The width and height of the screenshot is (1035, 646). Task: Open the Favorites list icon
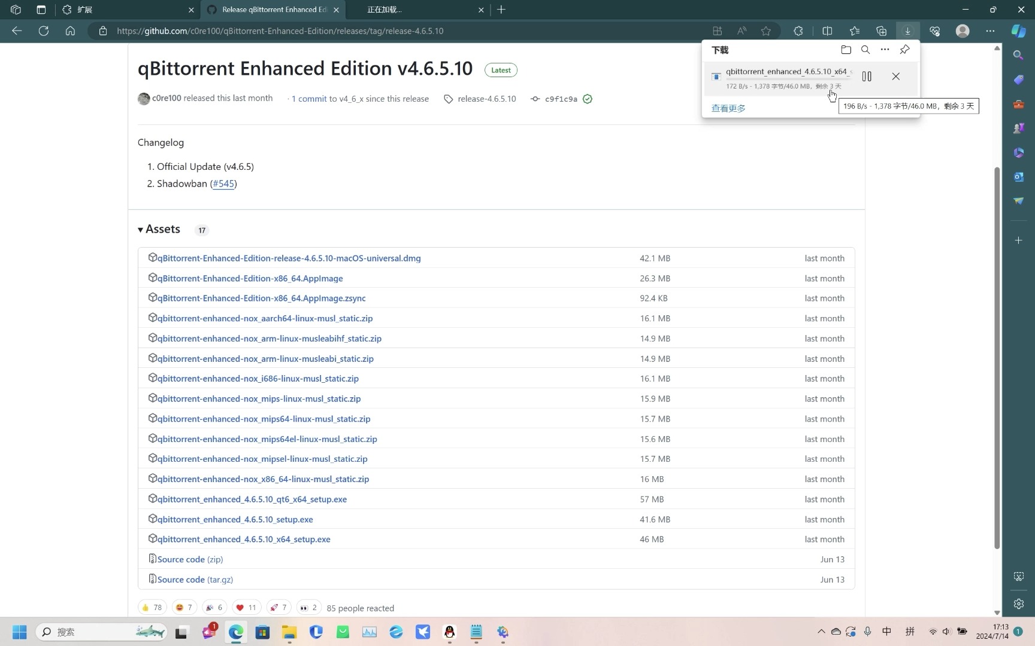click(854, 31)
